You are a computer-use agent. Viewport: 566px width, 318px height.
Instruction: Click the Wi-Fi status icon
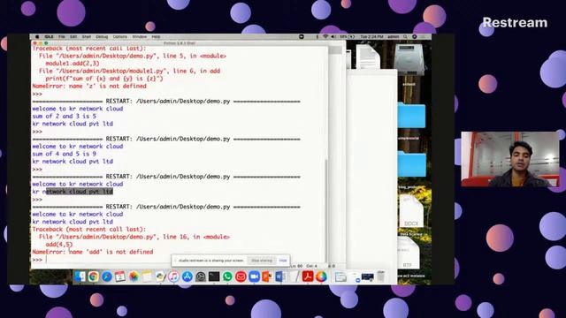click(325, 37)
